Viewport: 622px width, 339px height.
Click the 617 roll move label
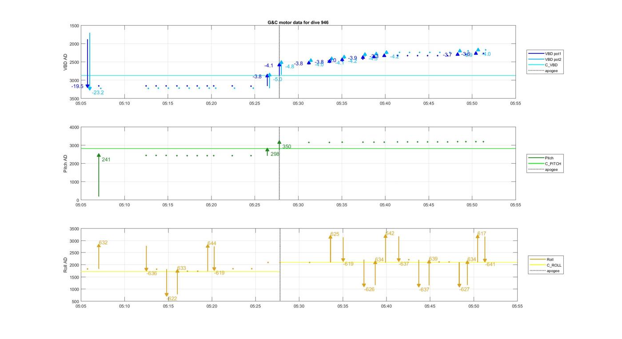click(x=482, y=234)
